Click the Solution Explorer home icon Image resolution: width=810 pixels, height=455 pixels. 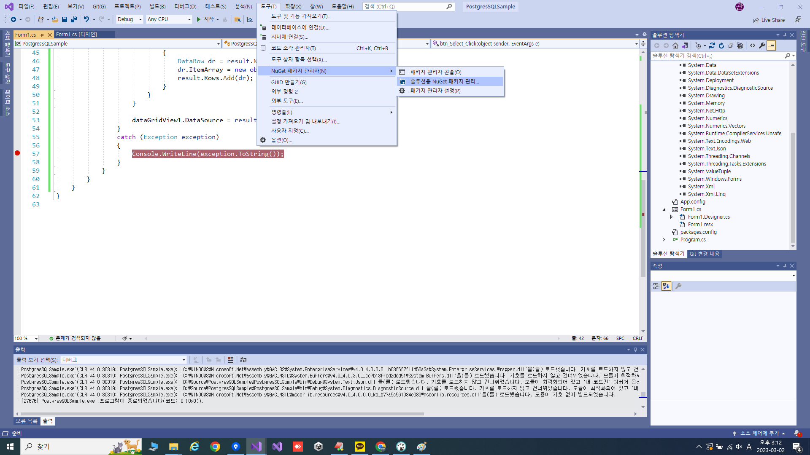click(x=675, y=45)
